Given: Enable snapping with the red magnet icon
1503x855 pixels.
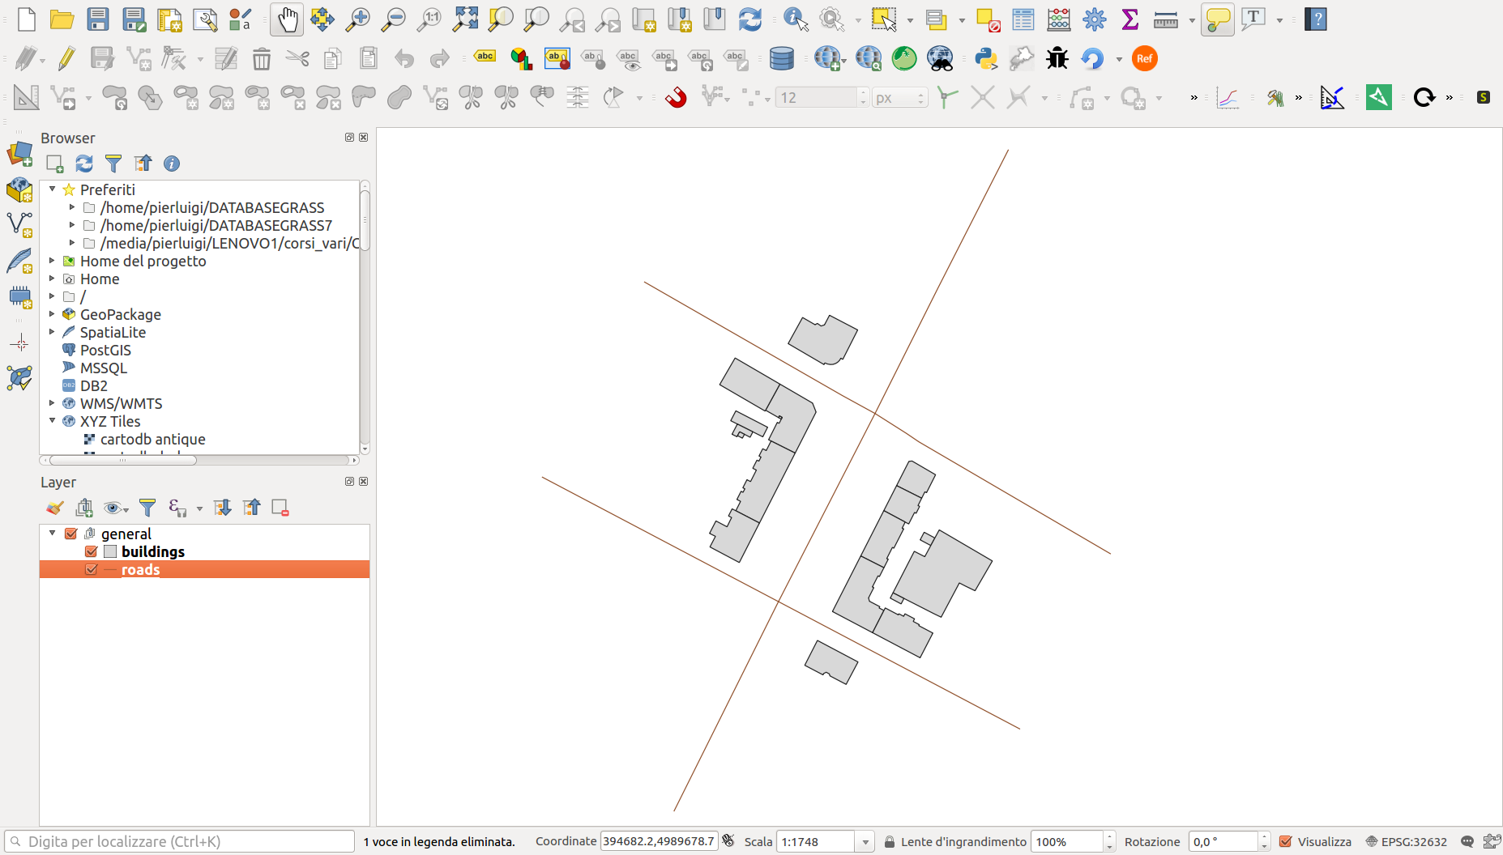Looking at the screenshot, I should click(x=675, y=98).
